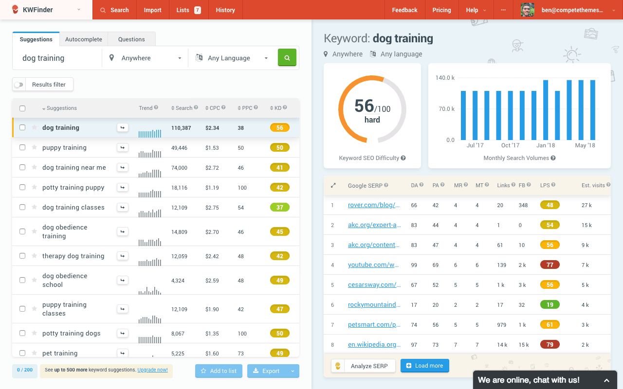Click the Monthly Search Volumes help icon

tap(553, 158)
